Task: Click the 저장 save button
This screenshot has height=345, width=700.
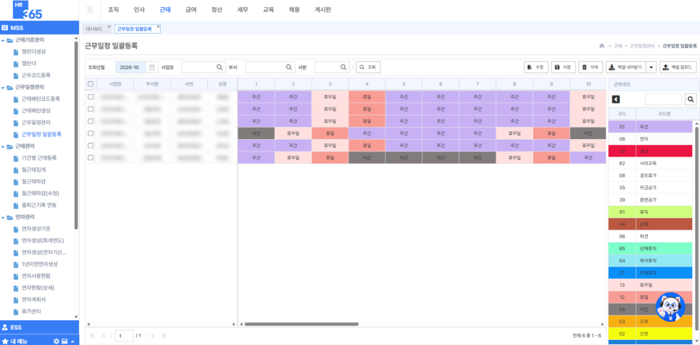Action: (x=563, y=67)
